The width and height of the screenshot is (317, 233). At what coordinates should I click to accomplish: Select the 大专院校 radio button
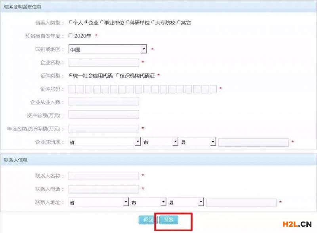point(153,23)
